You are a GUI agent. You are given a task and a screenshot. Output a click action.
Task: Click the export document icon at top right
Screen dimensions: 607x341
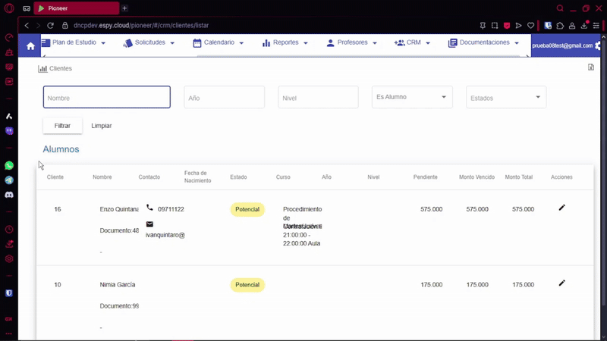[591, 67]
